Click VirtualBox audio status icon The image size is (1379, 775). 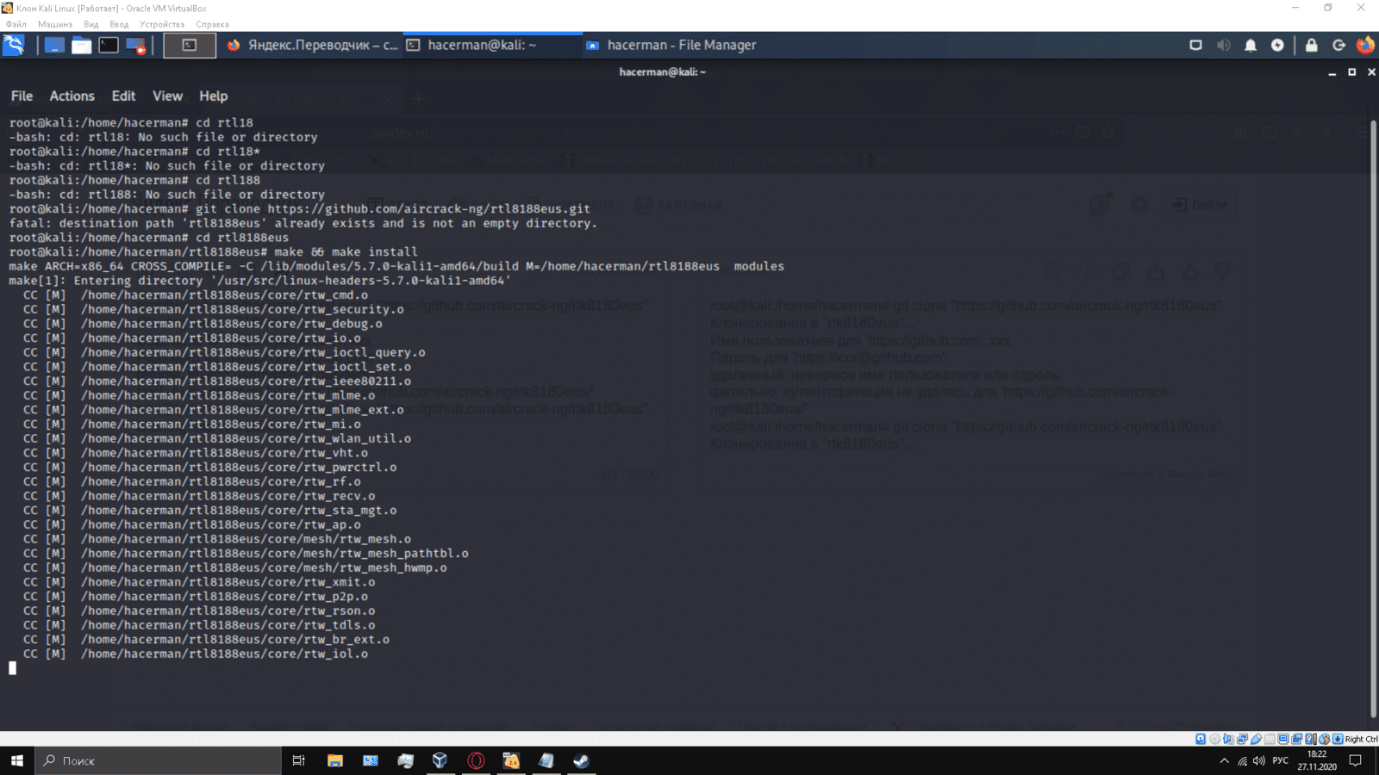[x=1228, y=739]
